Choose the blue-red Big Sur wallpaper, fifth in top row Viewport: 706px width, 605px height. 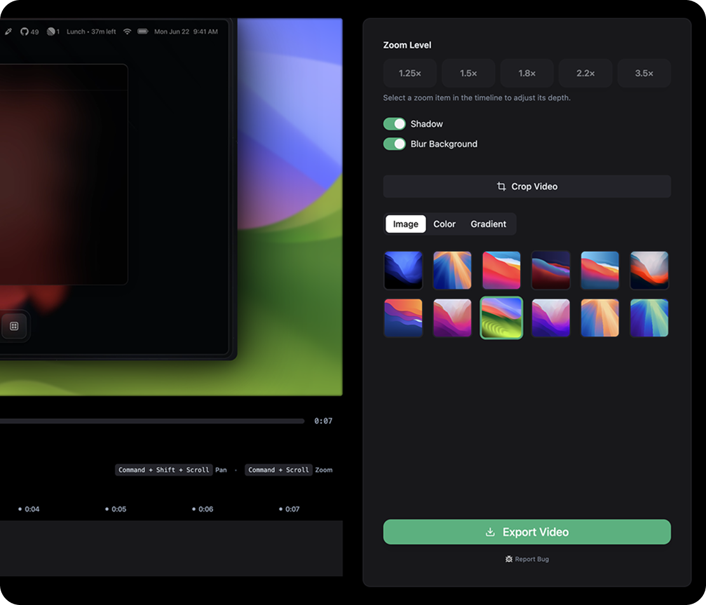pyautogui.click(x=600, y=270)
